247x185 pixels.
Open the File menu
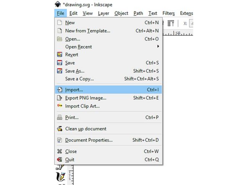[x=60, y=13]
